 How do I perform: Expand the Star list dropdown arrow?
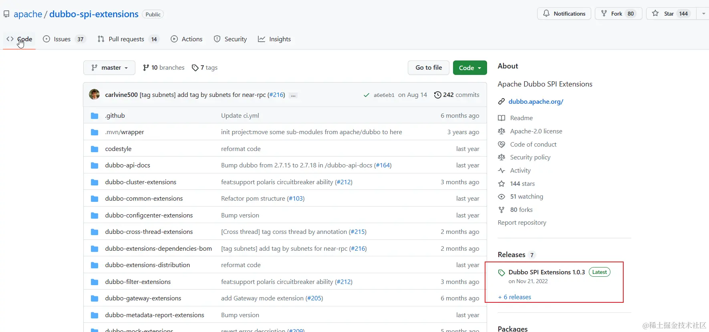[x=703, y=14]
